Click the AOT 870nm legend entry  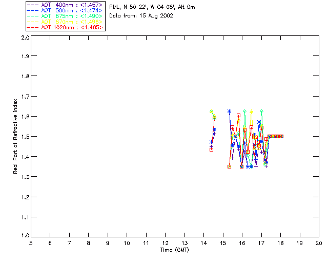pyautogui.click(x=65, y=22)
